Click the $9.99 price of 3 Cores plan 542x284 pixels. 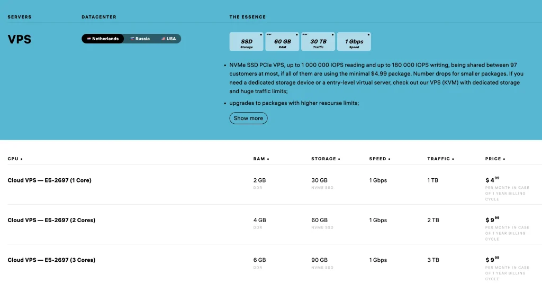point(492,259)
